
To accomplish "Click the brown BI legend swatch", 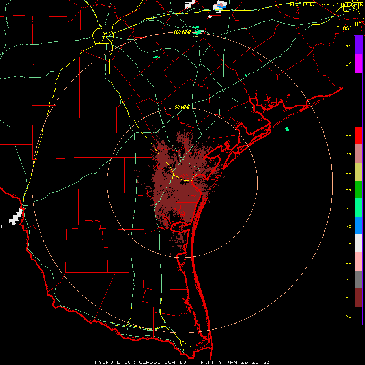I will tap(358, 298).
